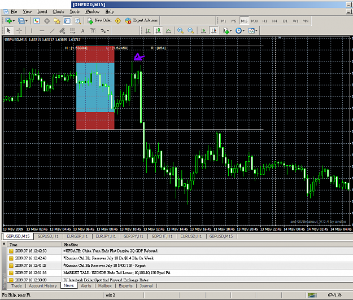Open the Alerts terminal tab
Image resolution: width=353 pixels, height=300 pixels.
(x=86, y=286)
